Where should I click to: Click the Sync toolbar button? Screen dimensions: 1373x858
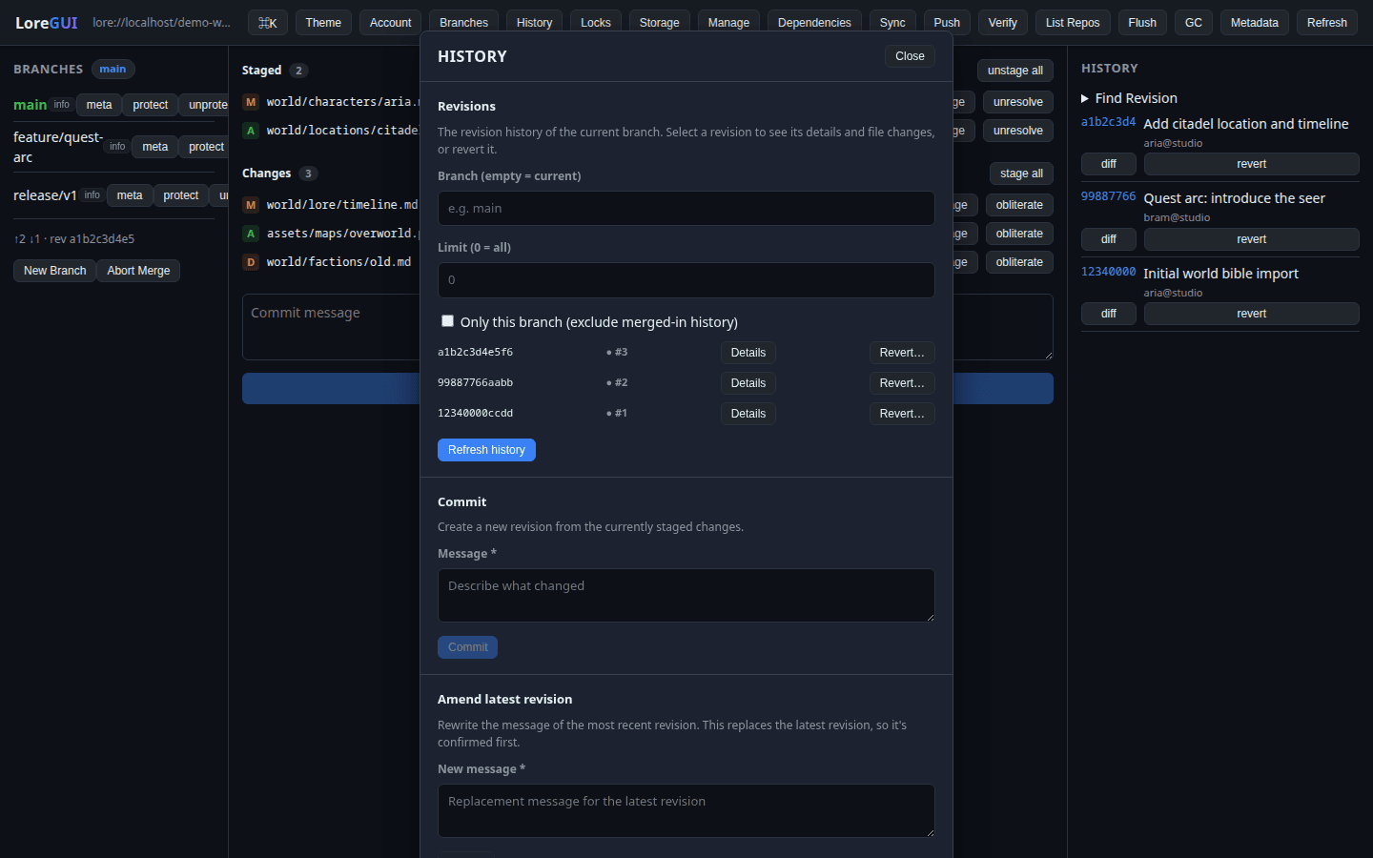point(892,23)
